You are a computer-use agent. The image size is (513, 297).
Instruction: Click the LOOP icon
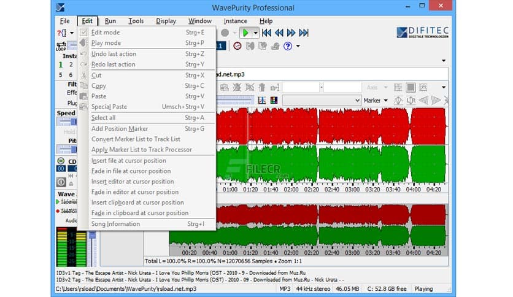(61, 46)
